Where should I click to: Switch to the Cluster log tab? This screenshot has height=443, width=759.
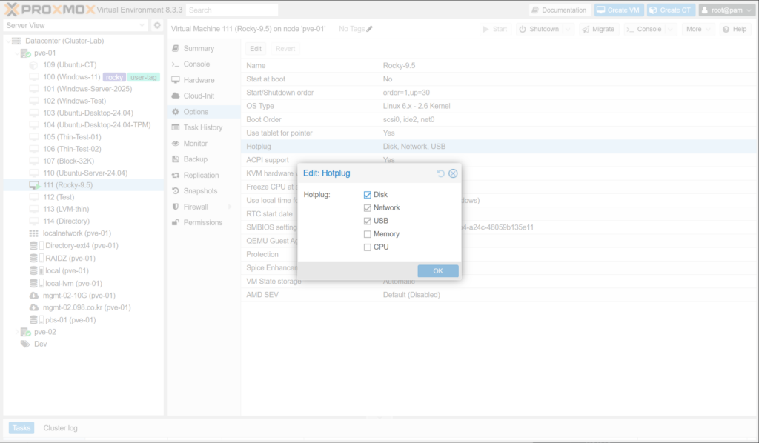point(60,428)
